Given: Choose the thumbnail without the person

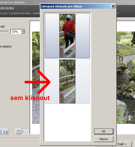Looking at the screenshot, I should coord(67,81).
